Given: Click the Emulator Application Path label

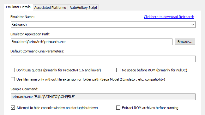Looking at the screenshot, I should tap(30, 34).
